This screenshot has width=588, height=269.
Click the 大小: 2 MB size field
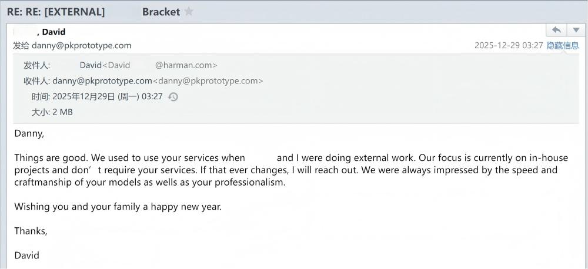(x=52, y=112)
